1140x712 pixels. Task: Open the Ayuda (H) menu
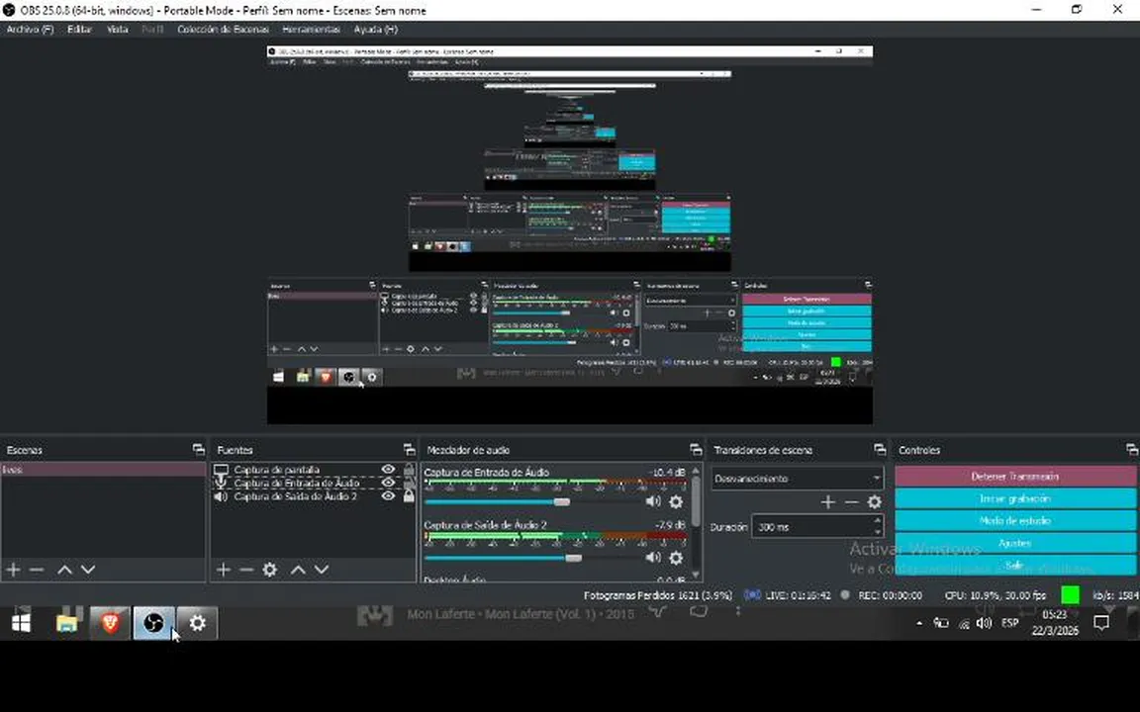tap(375, 29)
